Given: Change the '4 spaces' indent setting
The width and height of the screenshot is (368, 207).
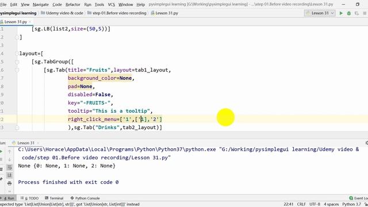Looking at the screenshot, I should [x=331, y=204].
